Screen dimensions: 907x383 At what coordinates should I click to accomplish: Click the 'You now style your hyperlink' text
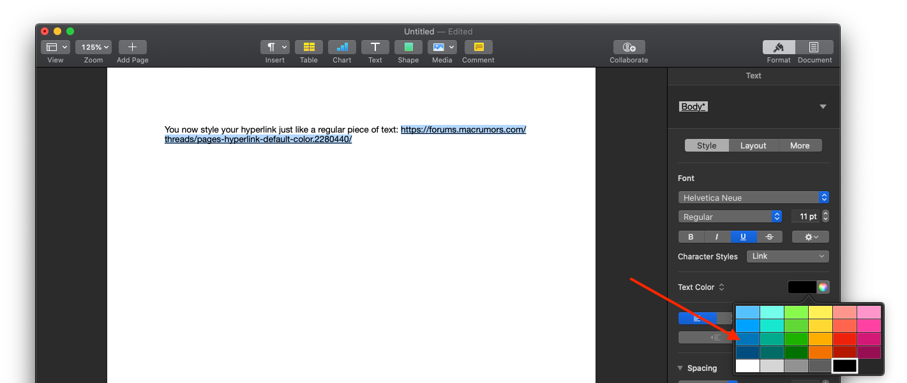tap(224, 129)
